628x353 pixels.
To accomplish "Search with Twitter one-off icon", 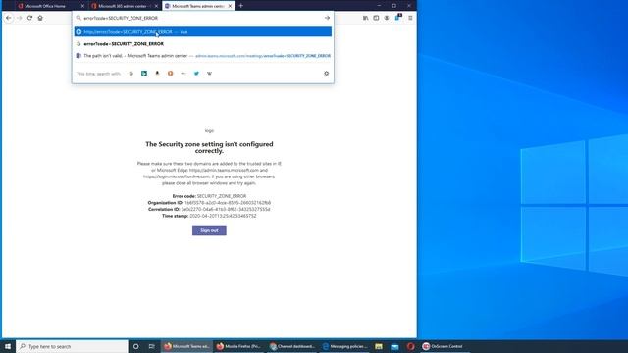I will click(196, 74).
